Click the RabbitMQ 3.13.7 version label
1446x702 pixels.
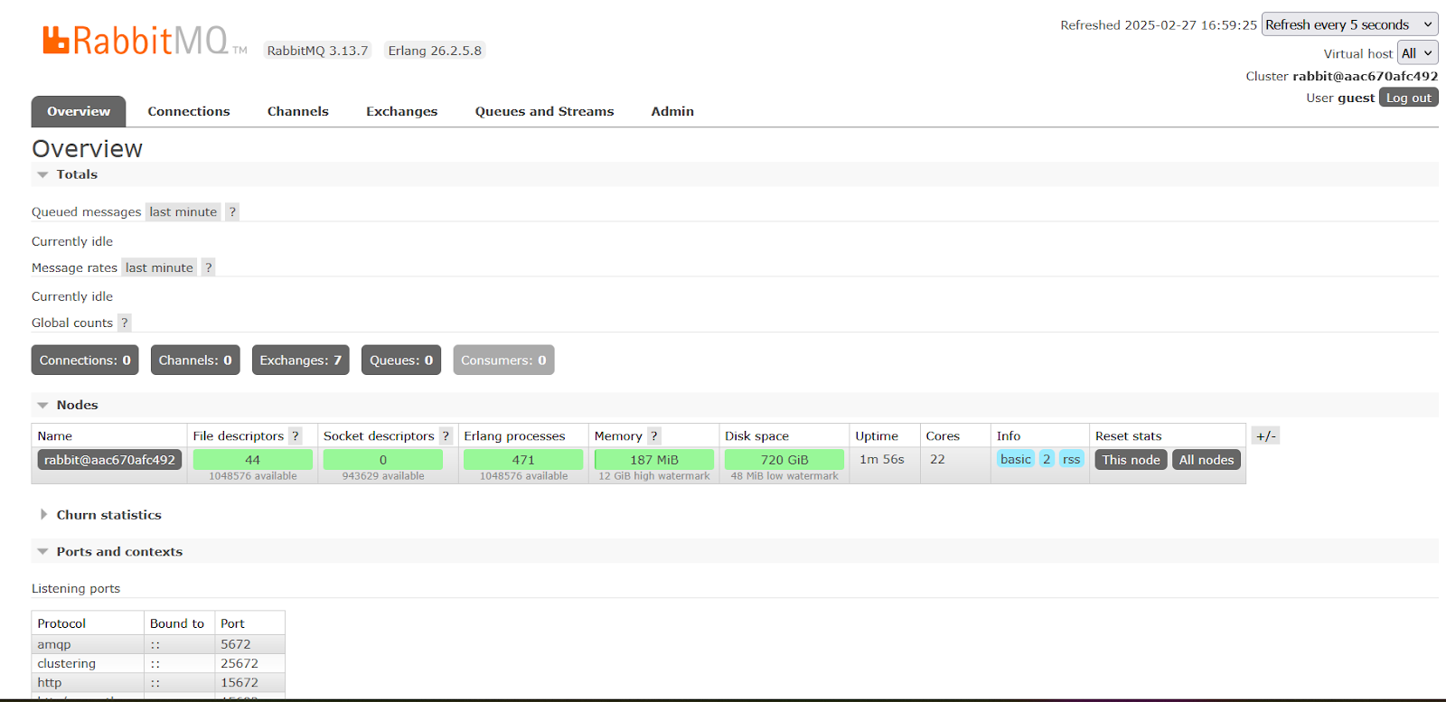click(x=317, y=51)
